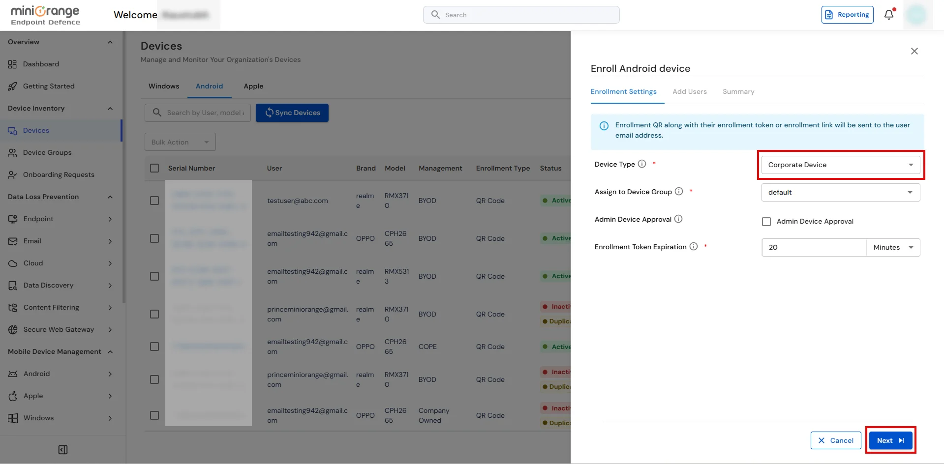Check the realme RMX5313 row checkbox
944x464 pixels.
tap(154, 276)
